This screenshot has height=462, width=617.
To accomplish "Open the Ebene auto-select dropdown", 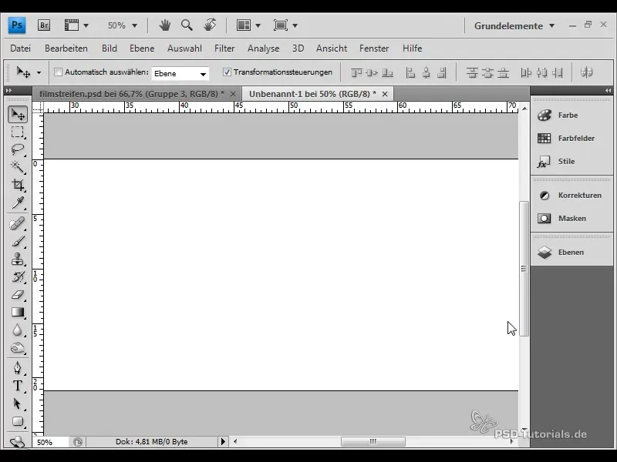I will (180, 73).
